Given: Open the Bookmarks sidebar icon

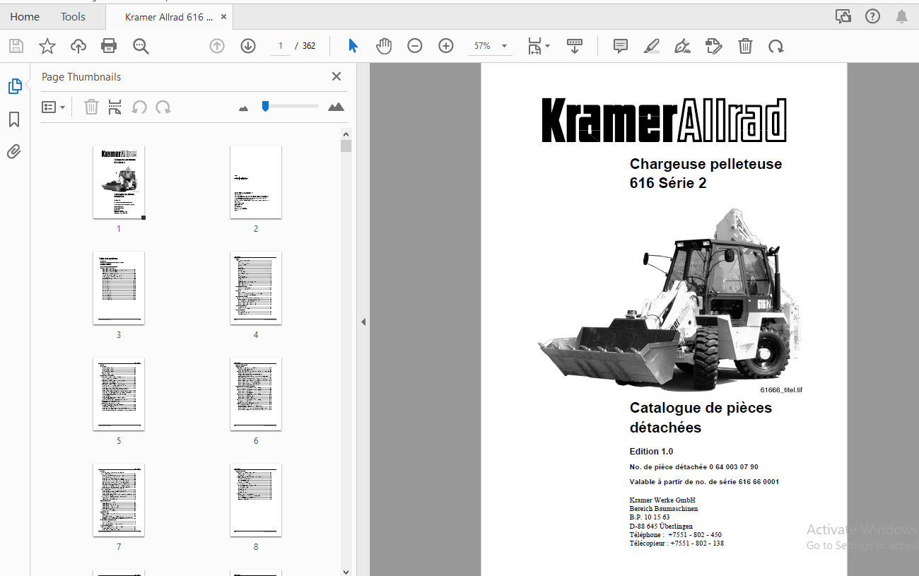Looking at the screenshot, I should click(14, 119).
